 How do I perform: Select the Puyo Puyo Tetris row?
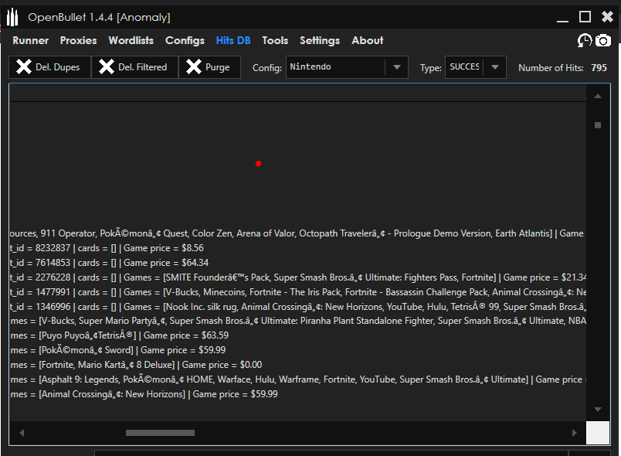pyautogui.click(x=298, y=335)
